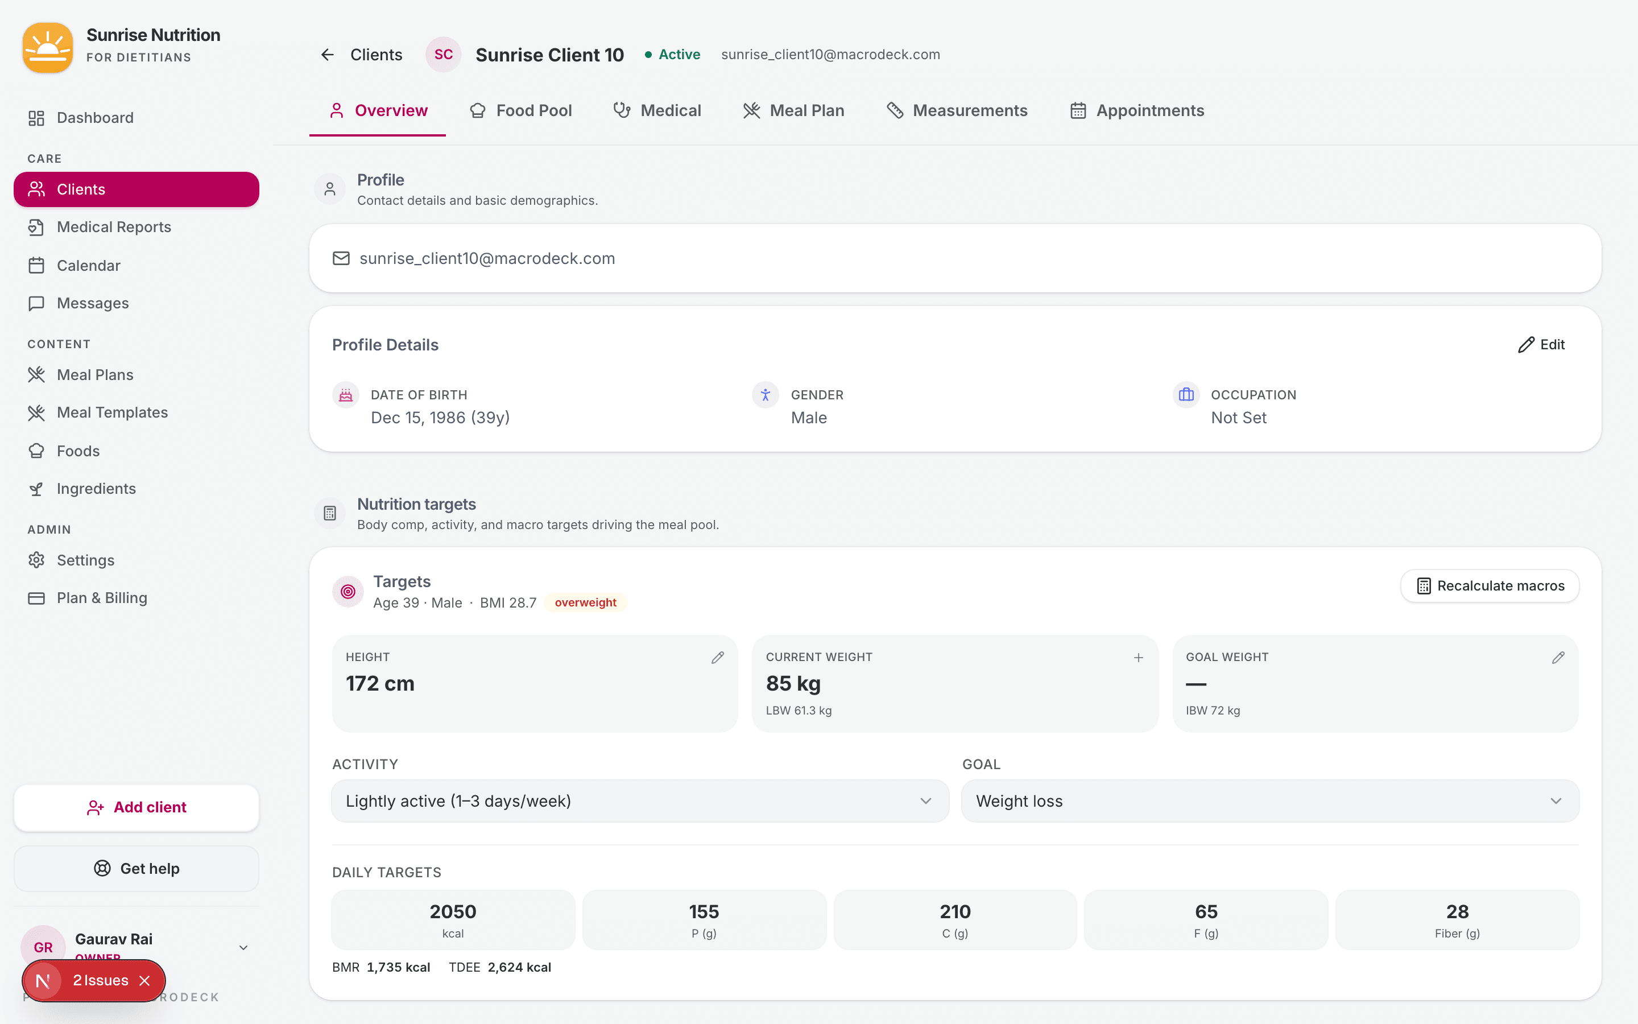Select Medical Reports in the sidebar
The height and width of the screenshot is (1024, 1638).
pos(114,227)
